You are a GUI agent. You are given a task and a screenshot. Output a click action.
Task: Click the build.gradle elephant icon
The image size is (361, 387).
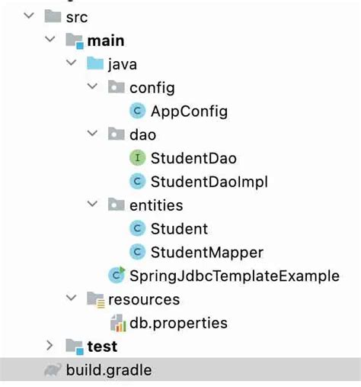[x=53, y=369]
